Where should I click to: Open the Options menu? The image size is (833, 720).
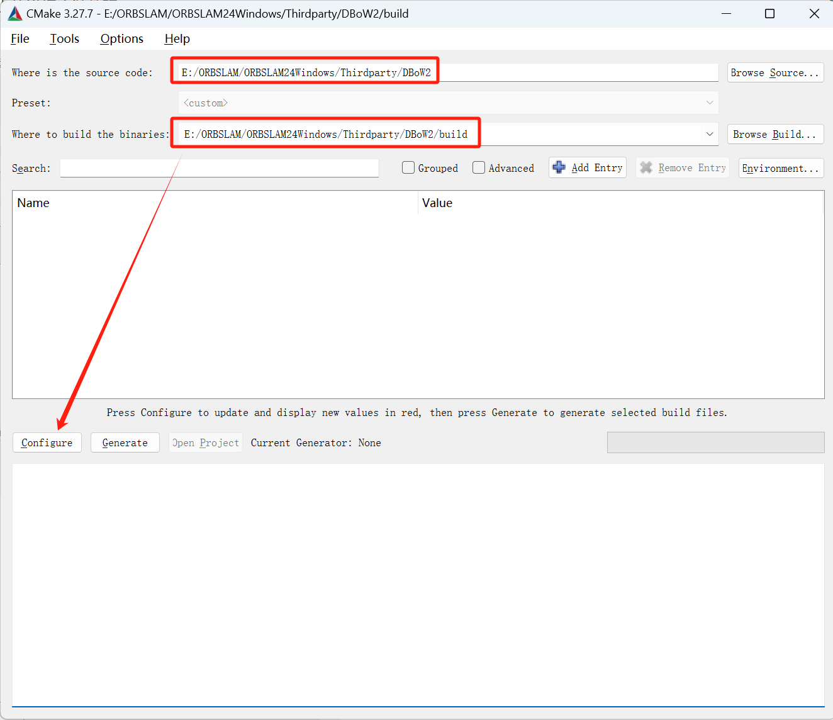pos(122,38)
